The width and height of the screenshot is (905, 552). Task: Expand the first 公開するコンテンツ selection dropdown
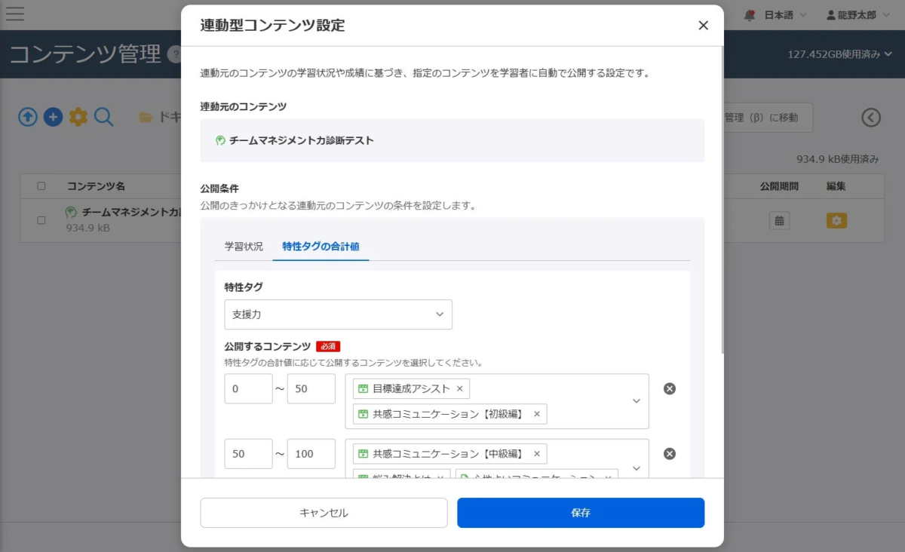(x=636, y=402)
